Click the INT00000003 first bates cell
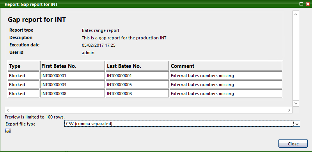Screen dimensions: 312x152 click(x=73, y=85)
